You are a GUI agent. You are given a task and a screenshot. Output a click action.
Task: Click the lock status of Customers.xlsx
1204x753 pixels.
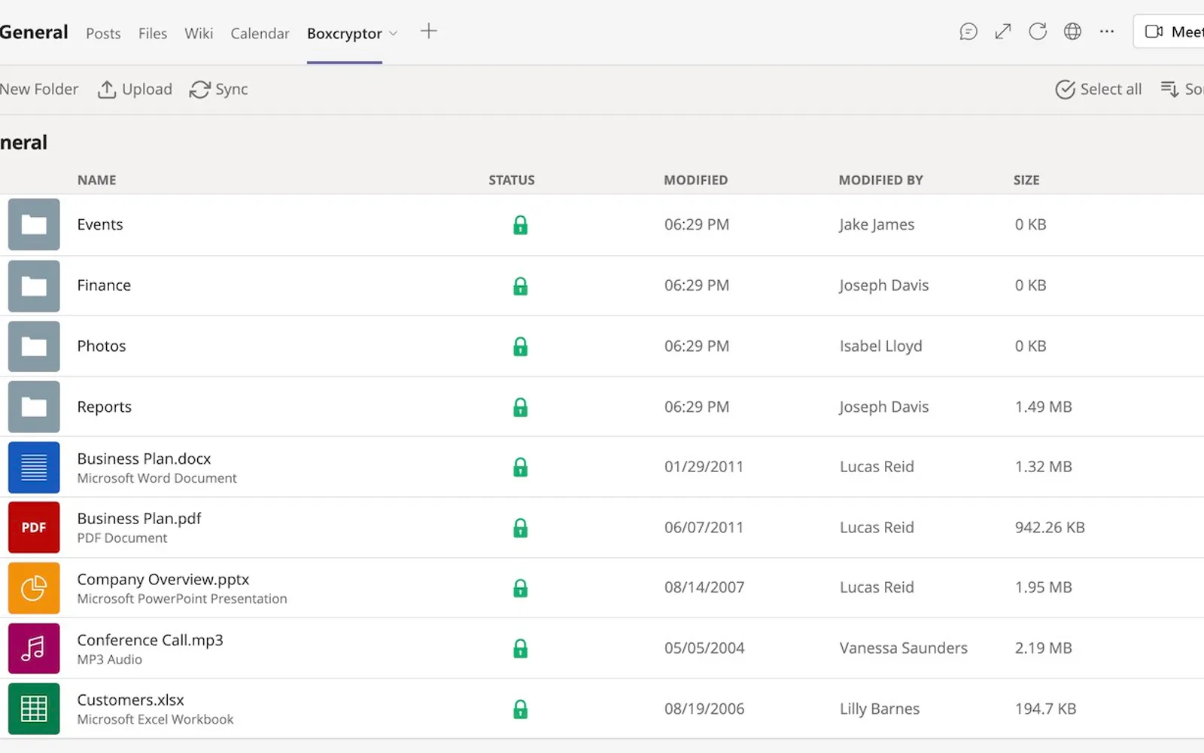click(520, 709)
